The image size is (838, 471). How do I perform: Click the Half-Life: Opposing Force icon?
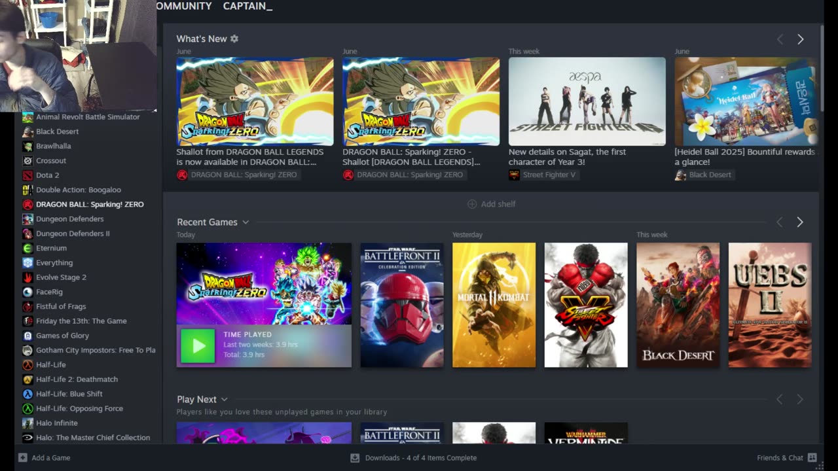tap(27, 408)
